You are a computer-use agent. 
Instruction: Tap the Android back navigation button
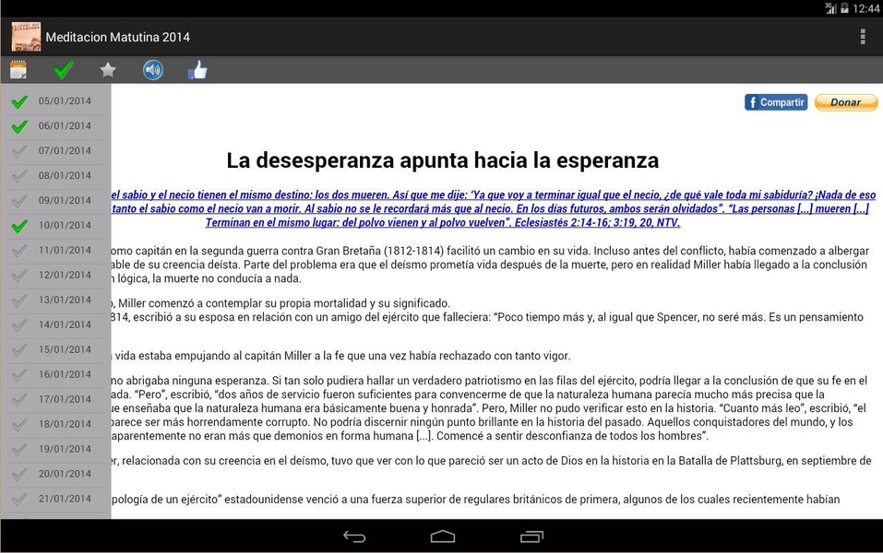point(354,536)
